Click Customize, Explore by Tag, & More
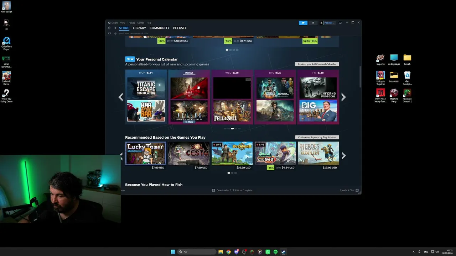456x256 pixels. [x=317, y=137]
